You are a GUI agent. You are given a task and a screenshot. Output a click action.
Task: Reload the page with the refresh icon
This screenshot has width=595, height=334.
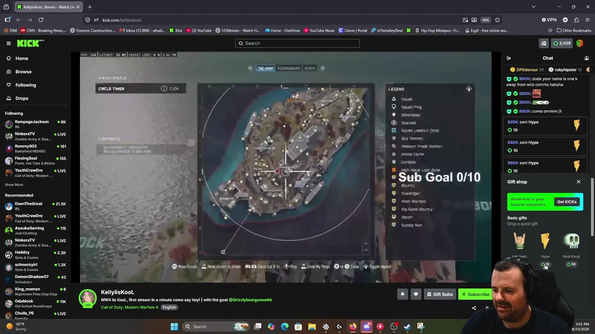(x=41, y=20)
